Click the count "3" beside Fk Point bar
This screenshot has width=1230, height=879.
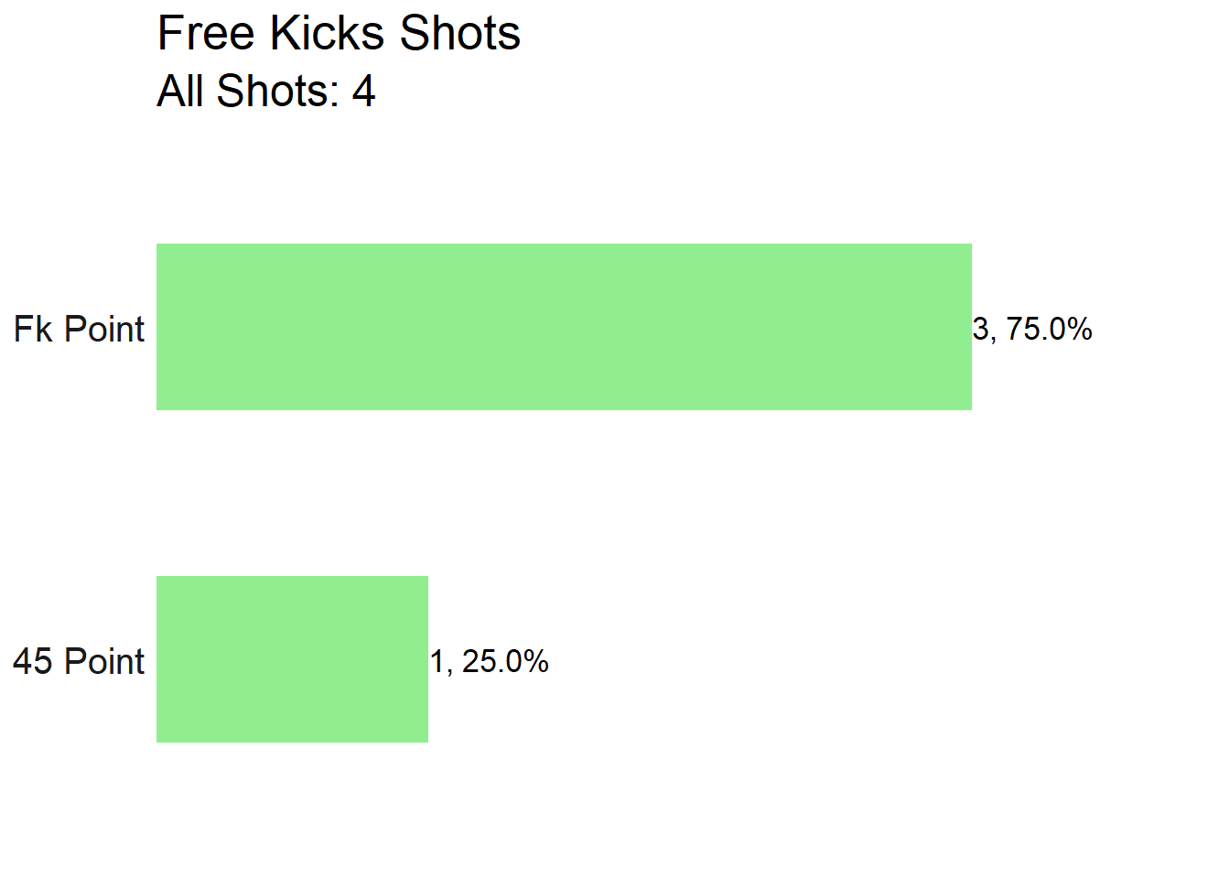(x=981, y=329)
